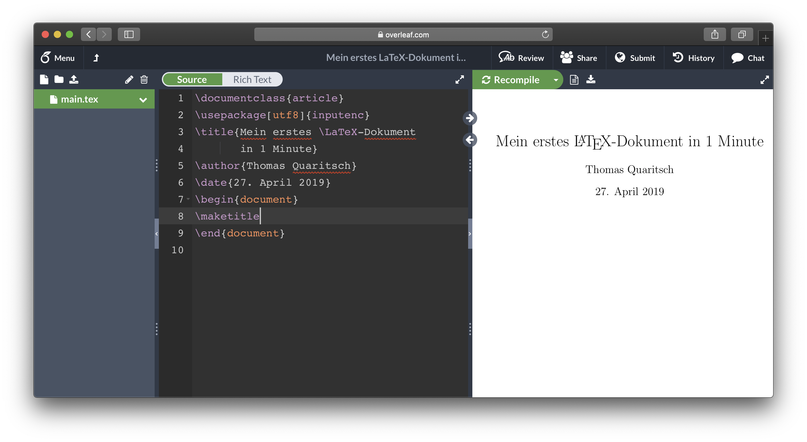
Task: Switch to Rich Text editor mode
Action: point(252,80)
